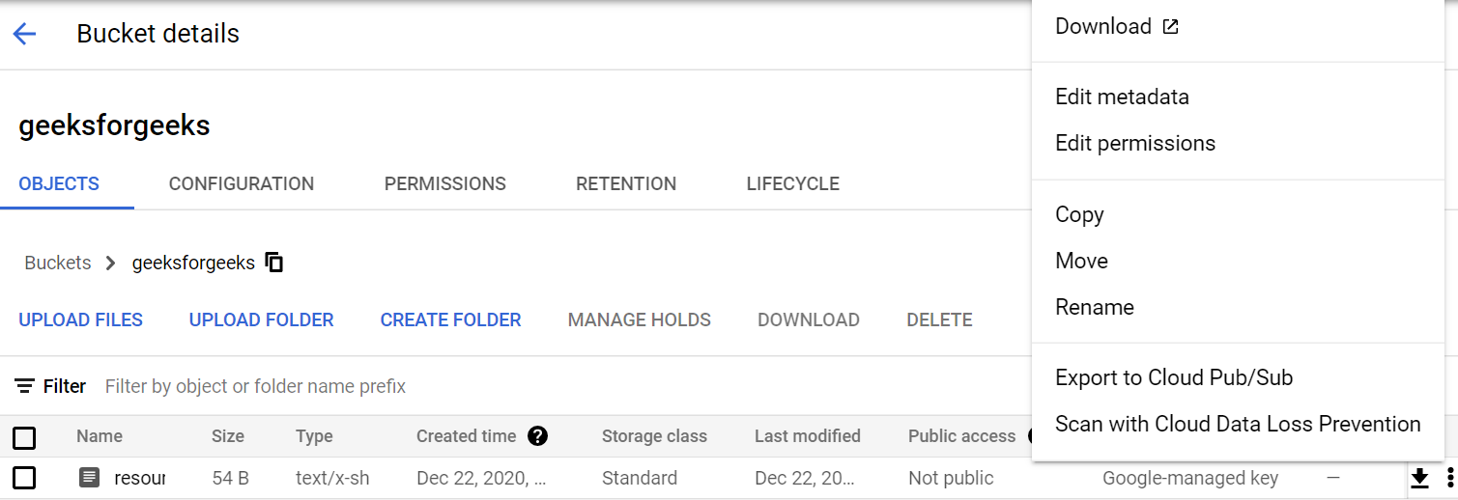Open the Lifecycle tab

(792, 183)
